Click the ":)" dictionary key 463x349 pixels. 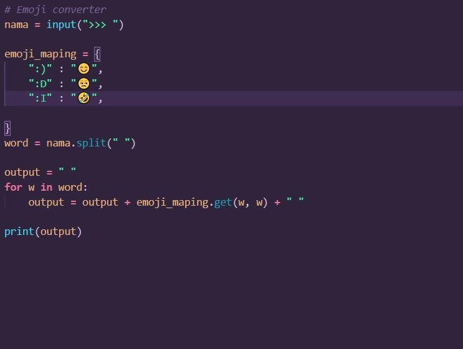pyautogui.click(x=41, y=69)
